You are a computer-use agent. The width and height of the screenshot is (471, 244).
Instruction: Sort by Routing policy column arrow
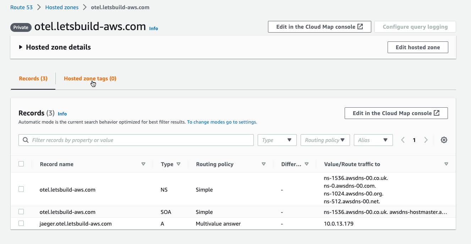(x=264, y=164)
